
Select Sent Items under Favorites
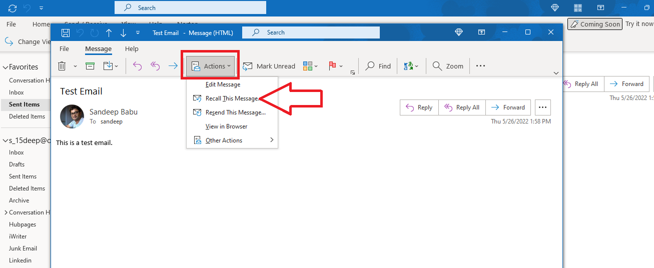point(24,104)
